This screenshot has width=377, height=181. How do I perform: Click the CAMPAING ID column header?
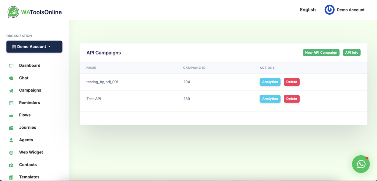coord(194,68)
